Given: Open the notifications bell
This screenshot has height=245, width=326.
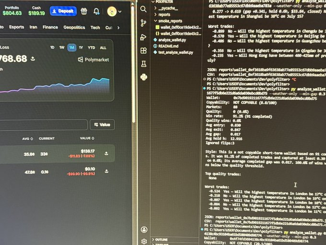Looking at the screenshot, I should [x=96, y=11].
